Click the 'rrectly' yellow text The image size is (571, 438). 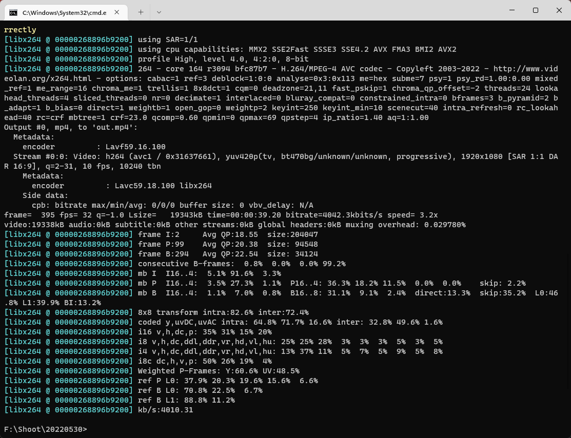20,30
